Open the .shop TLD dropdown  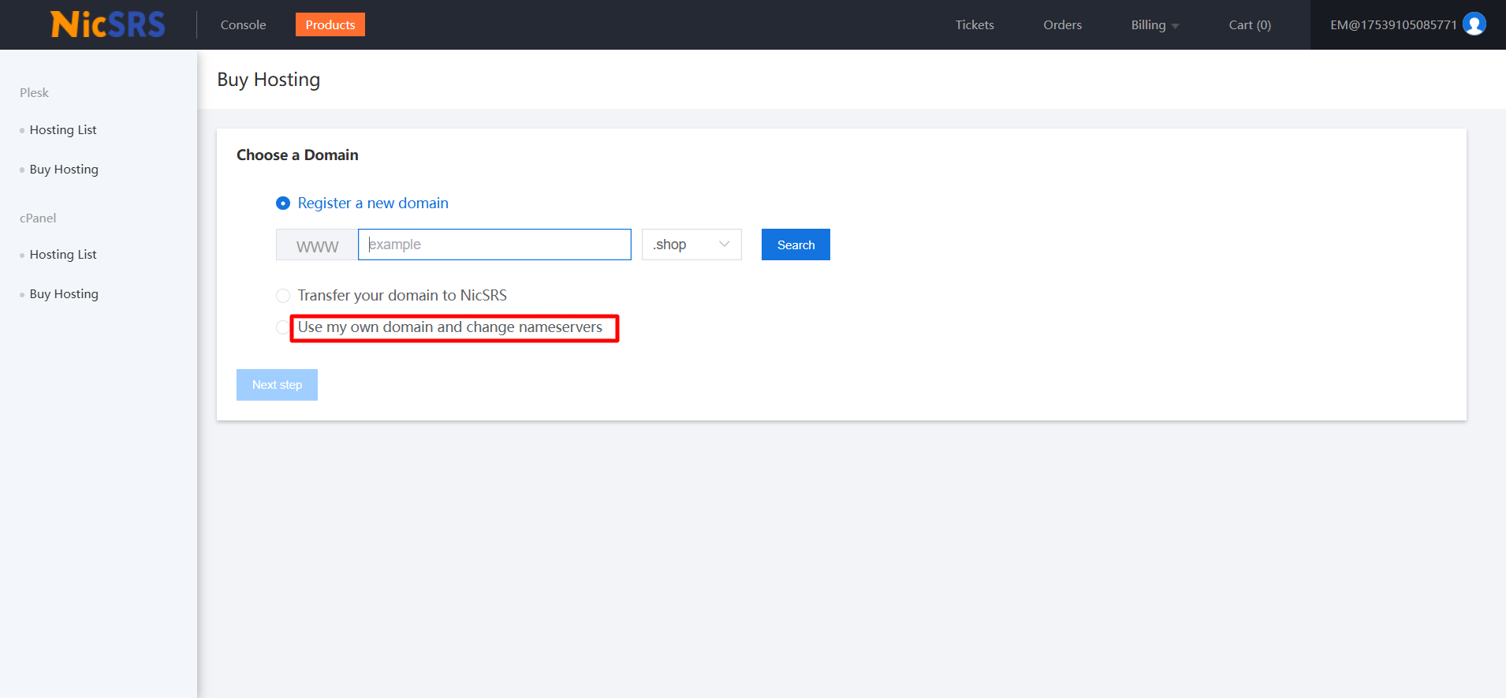coord(691,244)
